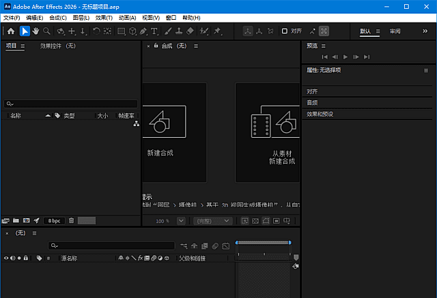Image resolution: width=437 pixels, height=298 pixels.
Task: Create a new folder in Project panel
Action: click(16, 221)
